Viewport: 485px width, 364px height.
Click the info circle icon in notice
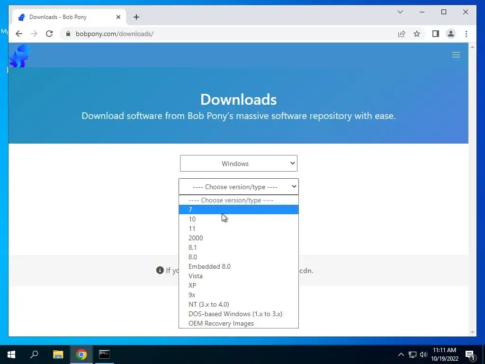click(160, 270)
